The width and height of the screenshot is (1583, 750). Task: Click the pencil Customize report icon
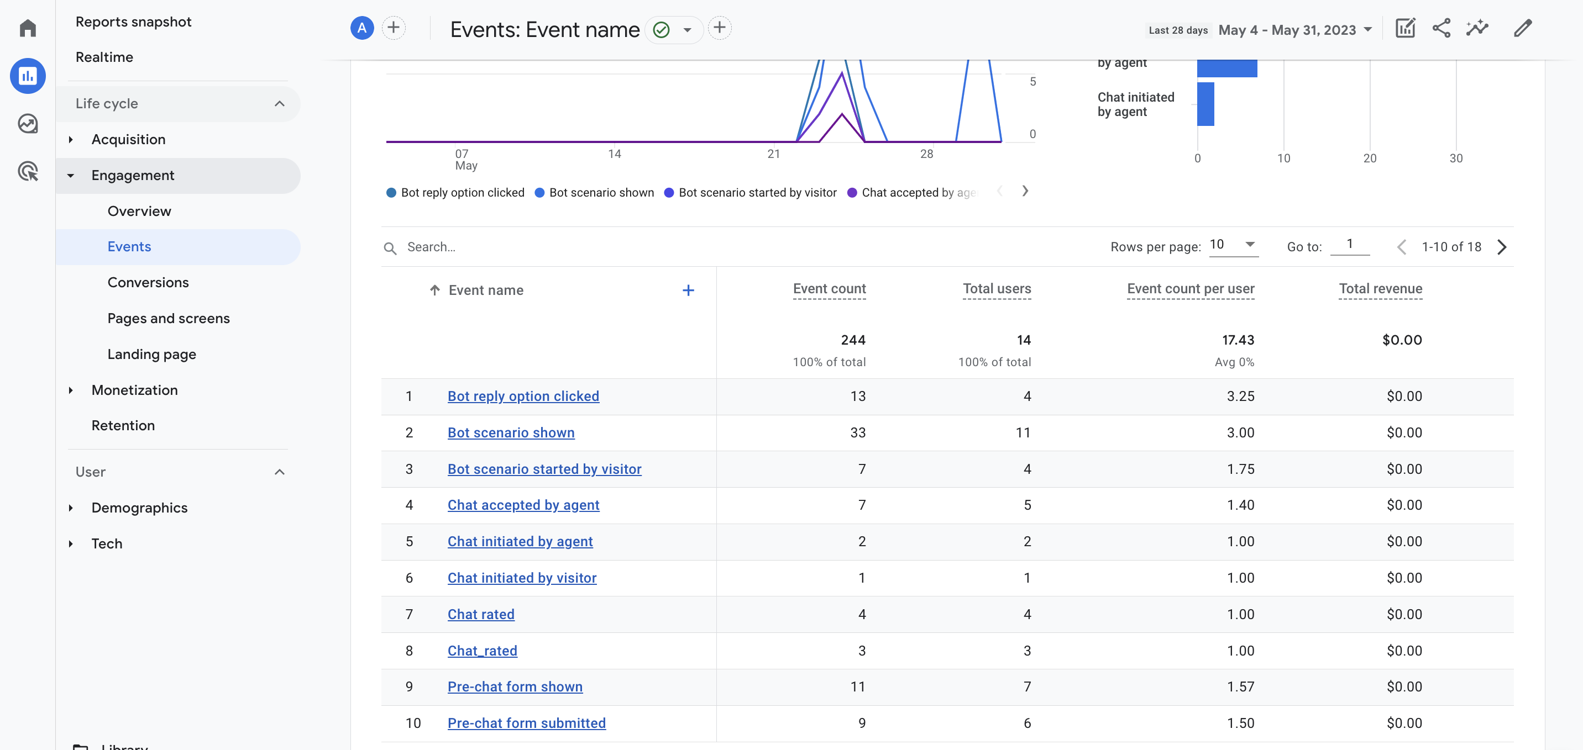tap(1523, 28)
